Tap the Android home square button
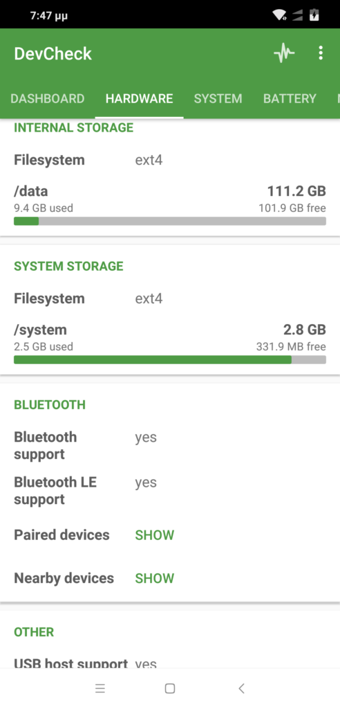Viewport: 340px width, 709px height. coord(170,688)
